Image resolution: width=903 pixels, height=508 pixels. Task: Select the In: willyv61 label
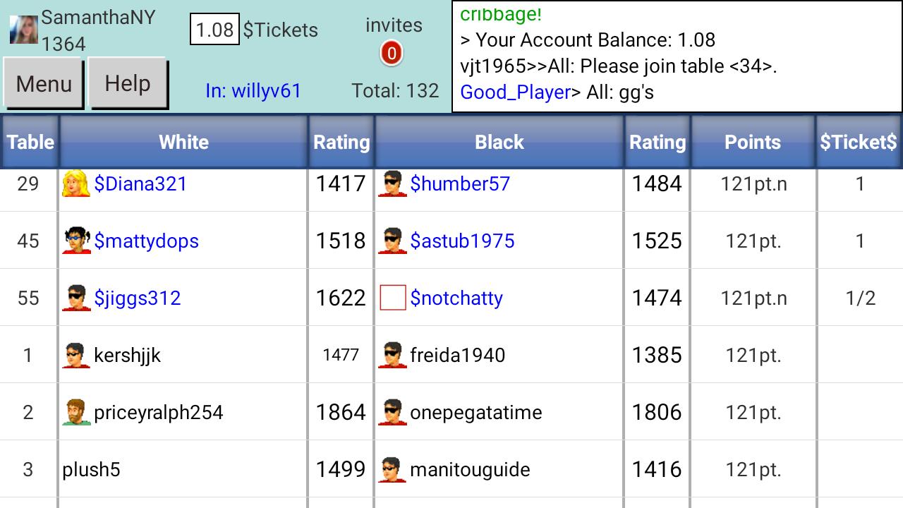[x=254, y=90]
